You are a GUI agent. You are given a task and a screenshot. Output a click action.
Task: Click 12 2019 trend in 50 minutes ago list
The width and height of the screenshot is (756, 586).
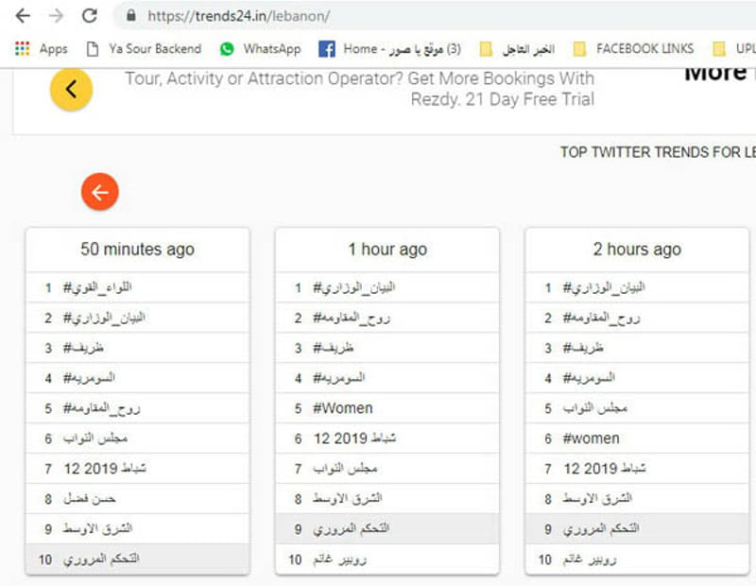pyautogui.click(x=137, y=468)
